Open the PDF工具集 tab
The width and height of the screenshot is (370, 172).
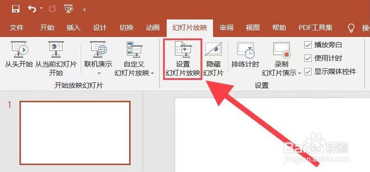(315, 28)
